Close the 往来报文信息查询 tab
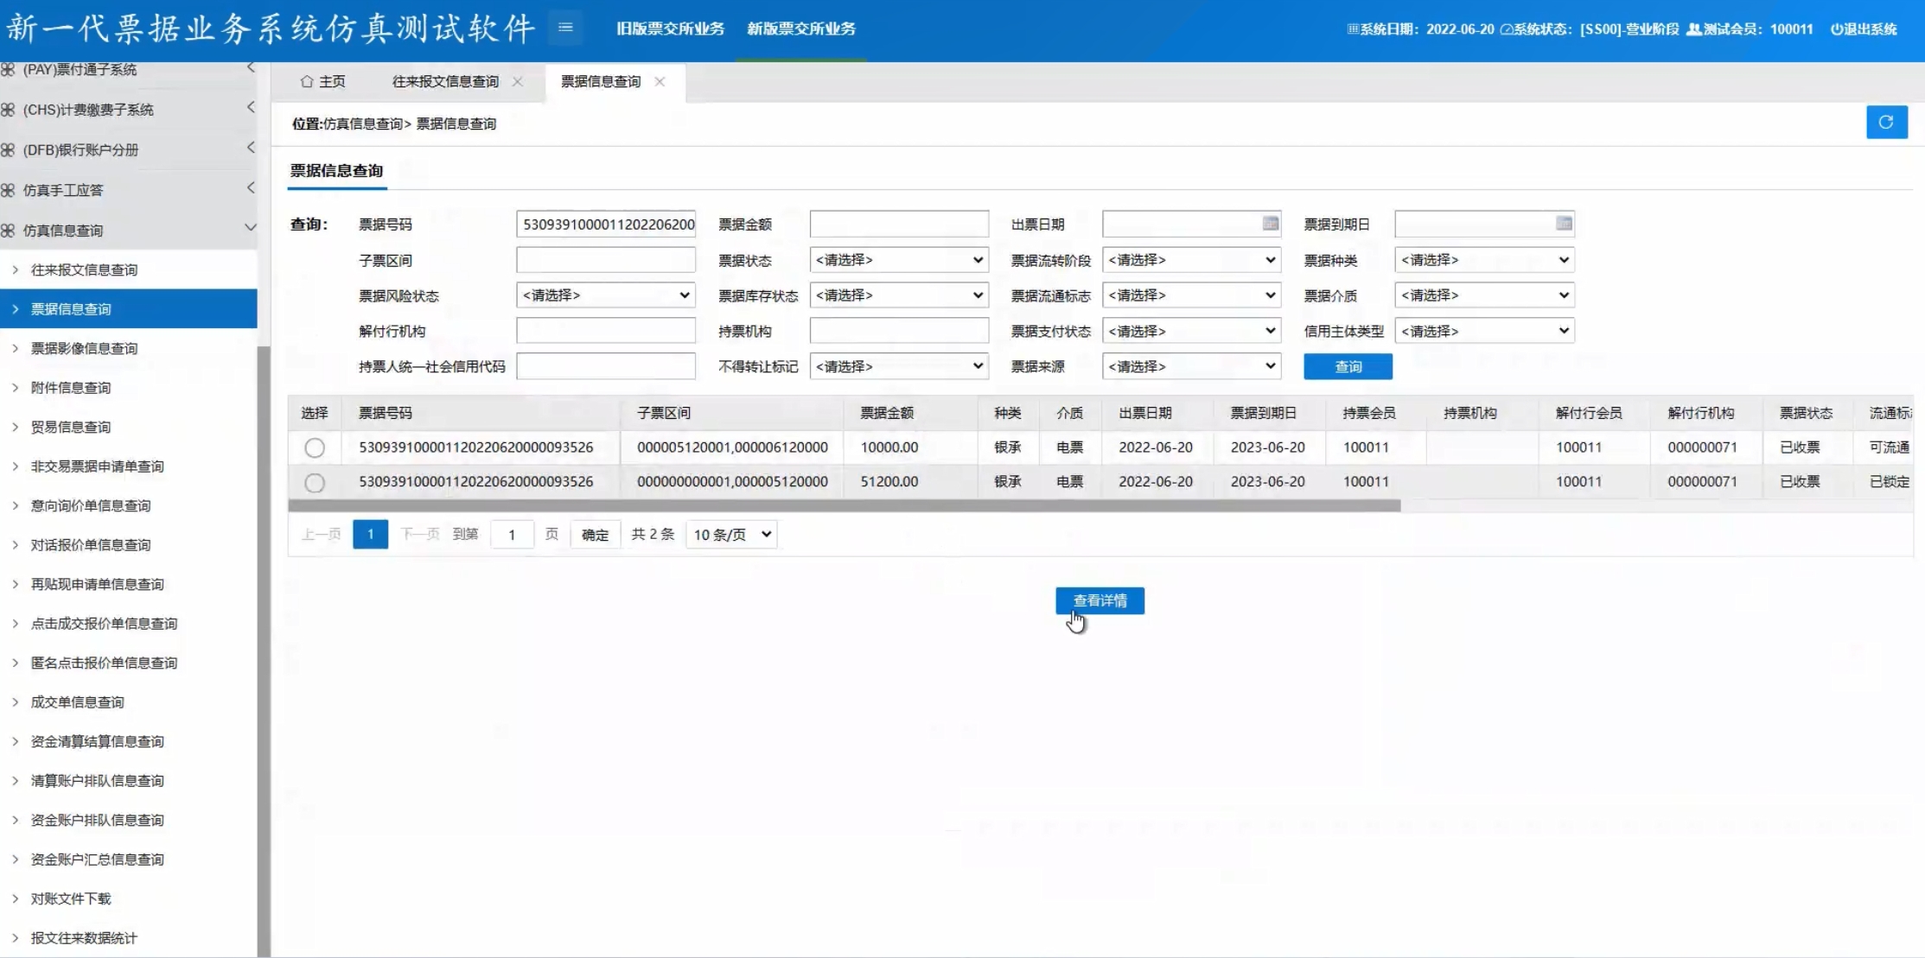 click(517, 81)
